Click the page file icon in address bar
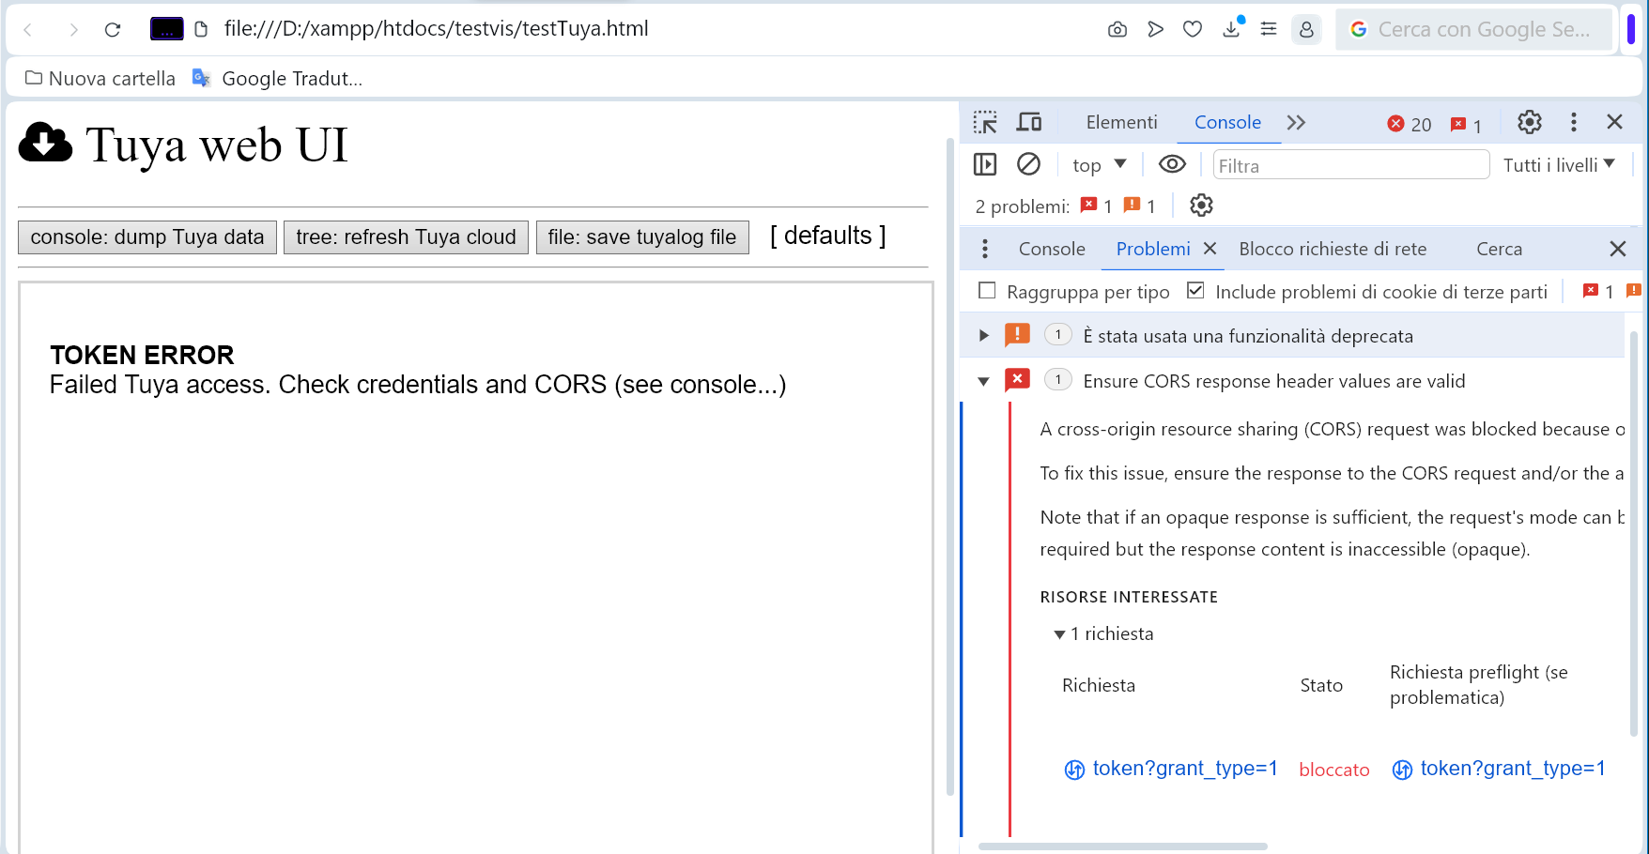Viewport: 1649px width, 854px height. (201, 30)
